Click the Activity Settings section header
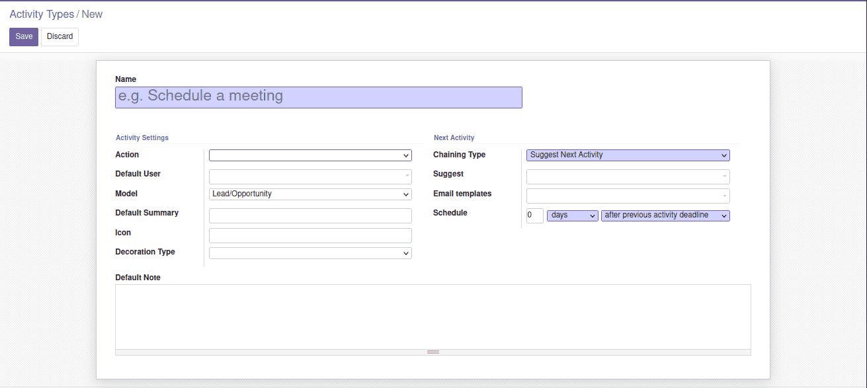 point(142,138)
